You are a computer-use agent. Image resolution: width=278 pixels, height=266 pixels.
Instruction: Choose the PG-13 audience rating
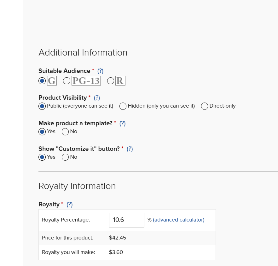(67, 81)
